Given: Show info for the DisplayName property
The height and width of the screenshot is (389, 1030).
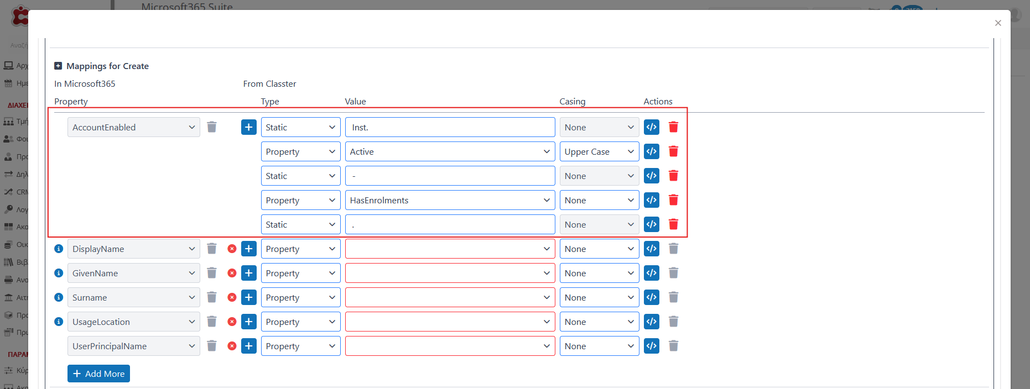Looking at the screenshot, I should [x=59, y=249].
